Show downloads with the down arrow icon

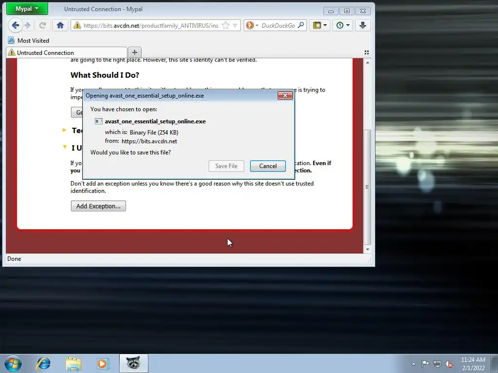[363, 25]
